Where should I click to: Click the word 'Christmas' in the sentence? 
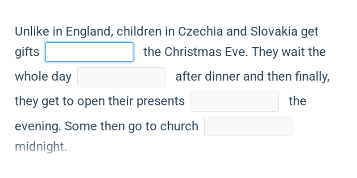tap(193, 52)
